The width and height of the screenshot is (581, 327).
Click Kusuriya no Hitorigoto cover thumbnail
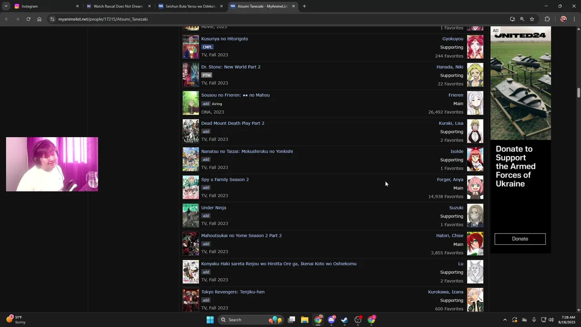191,47
